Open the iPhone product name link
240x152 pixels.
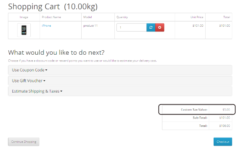click(x=46, y=26)
